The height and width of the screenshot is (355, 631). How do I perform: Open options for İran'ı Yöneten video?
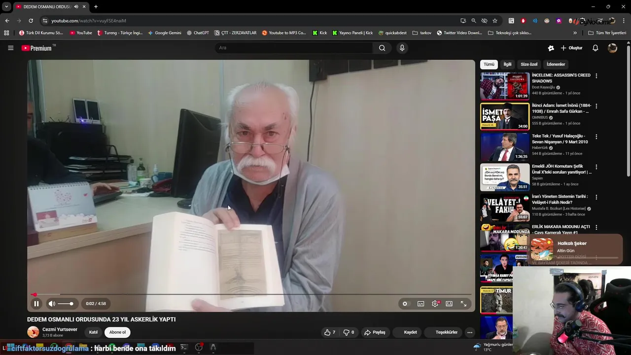click(x=596, y=197)
